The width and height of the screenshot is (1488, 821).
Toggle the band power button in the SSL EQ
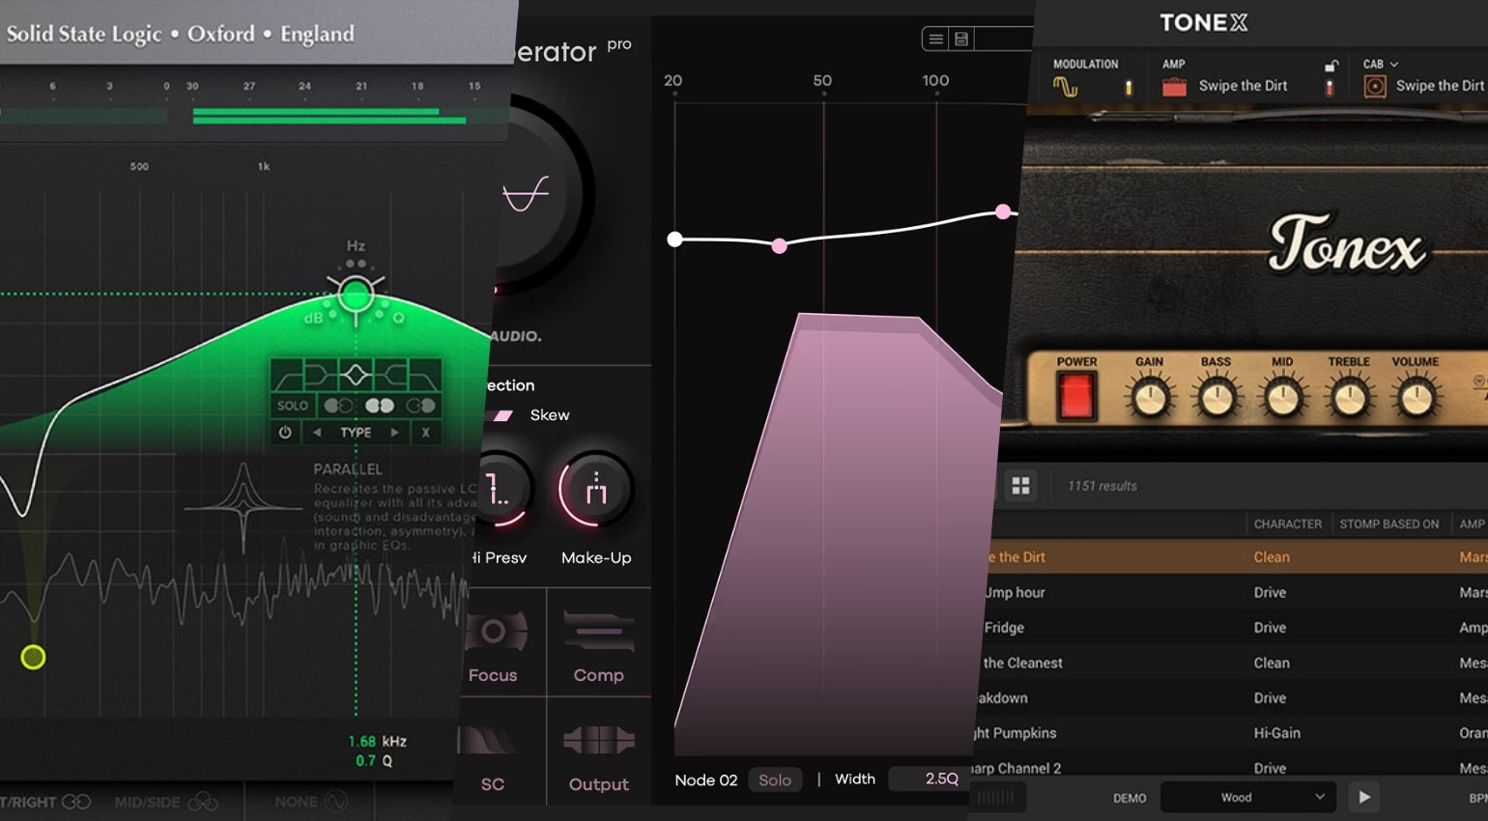[284, 432]
